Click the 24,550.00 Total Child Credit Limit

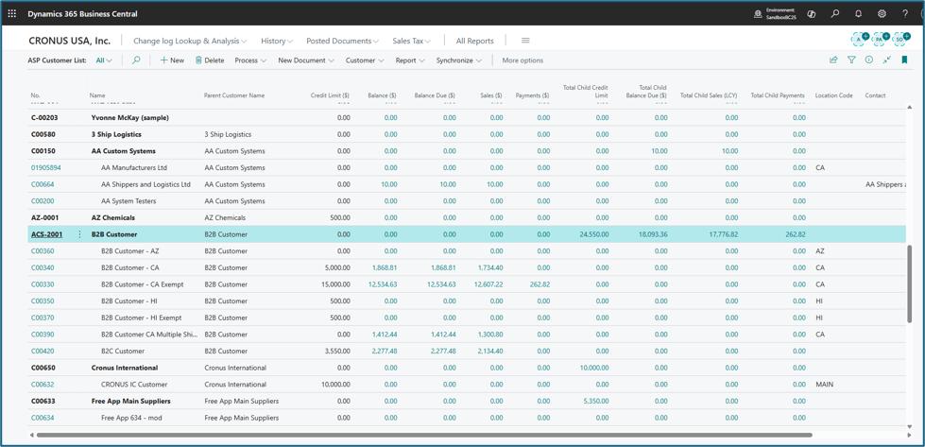pos(593,234)
